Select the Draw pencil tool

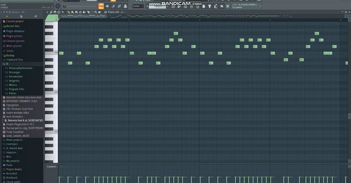point(69,12)
